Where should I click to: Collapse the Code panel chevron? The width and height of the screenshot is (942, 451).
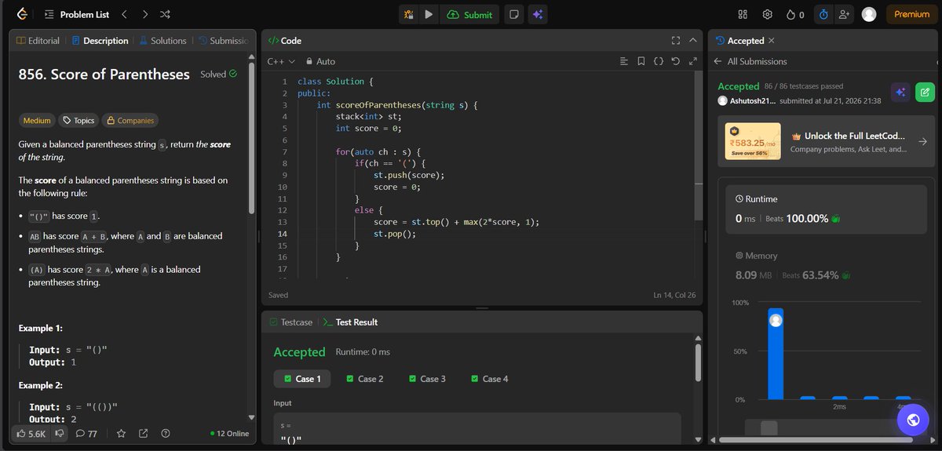pos(693,41)
